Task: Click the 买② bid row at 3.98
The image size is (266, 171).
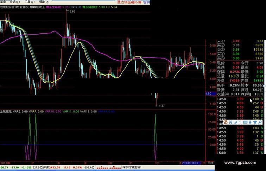Action: [x=240, y=45]
